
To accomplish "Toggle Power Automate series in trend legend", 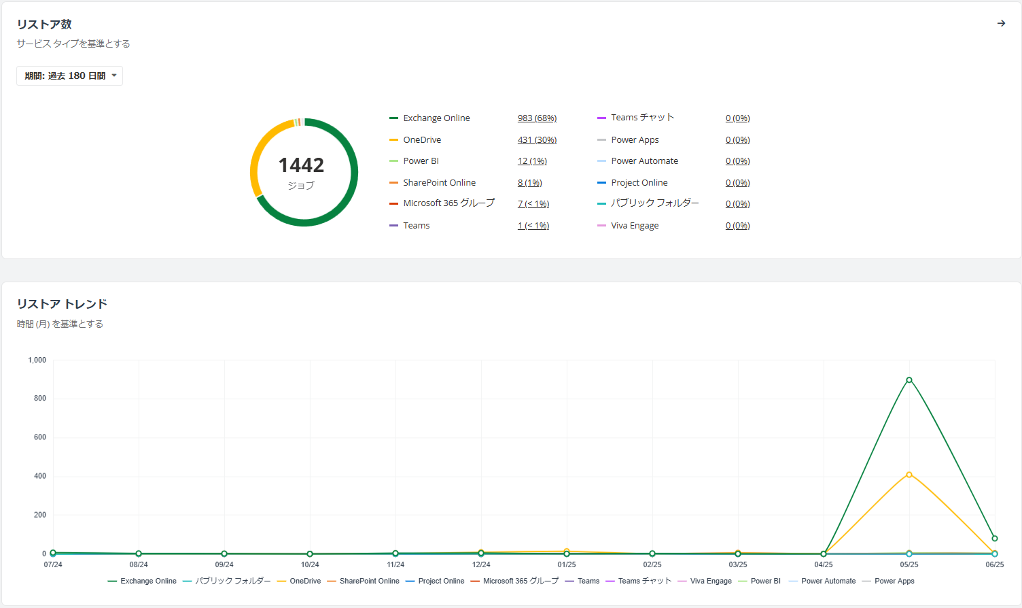I will (822, 581).
